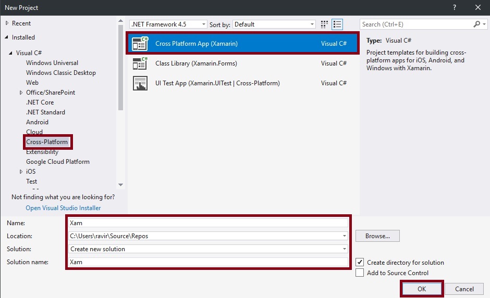The width and height of the screenshot is (490, 298).
Task: Open the Solution Create new solution dropdown
Action: [345, 249]
